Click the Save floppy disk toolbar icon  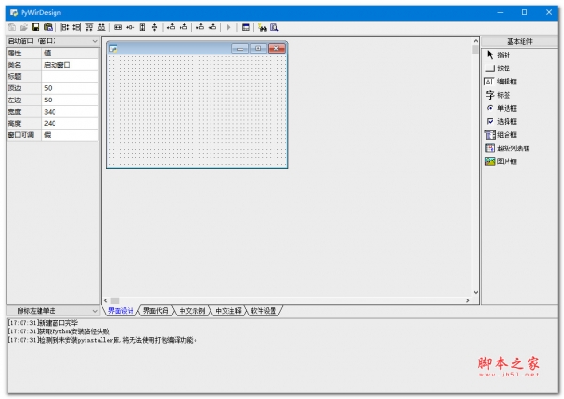click(x=36, y=27)
